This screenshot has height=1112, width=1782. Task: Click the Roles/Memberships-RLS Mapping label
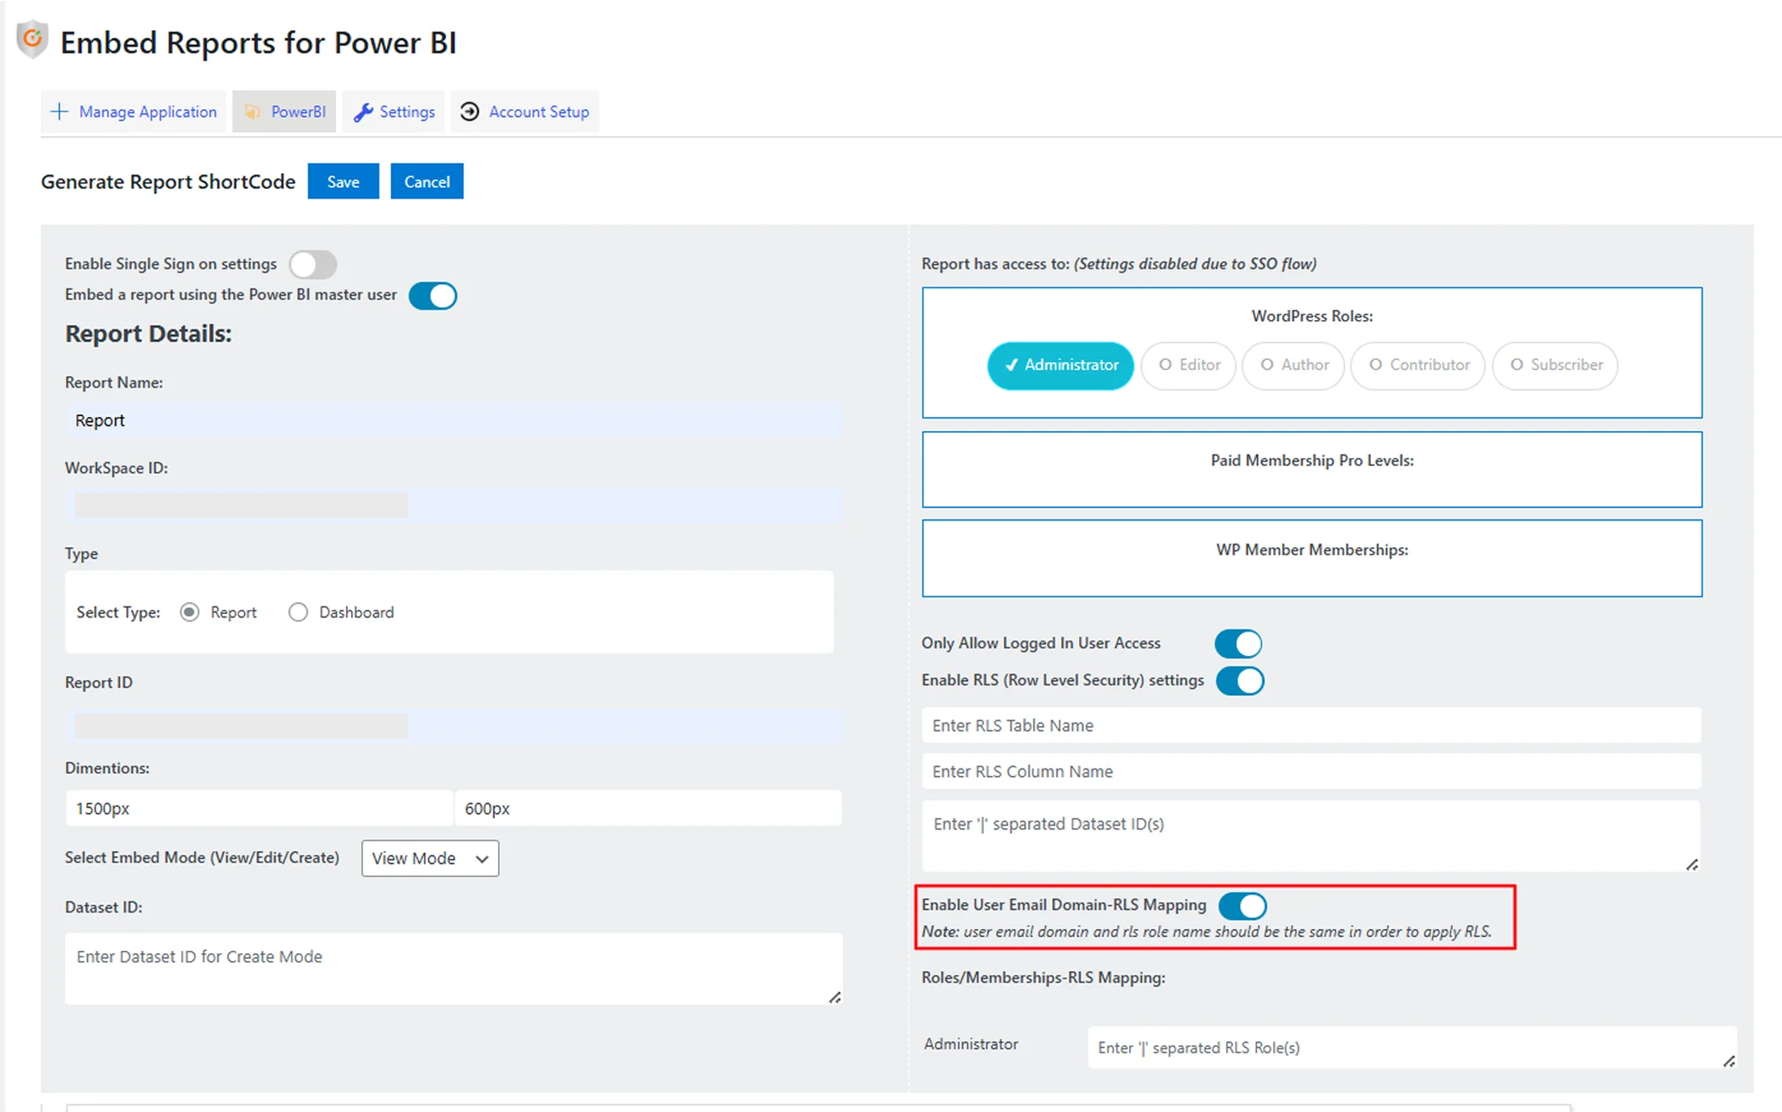click(x=1044, y=977)
